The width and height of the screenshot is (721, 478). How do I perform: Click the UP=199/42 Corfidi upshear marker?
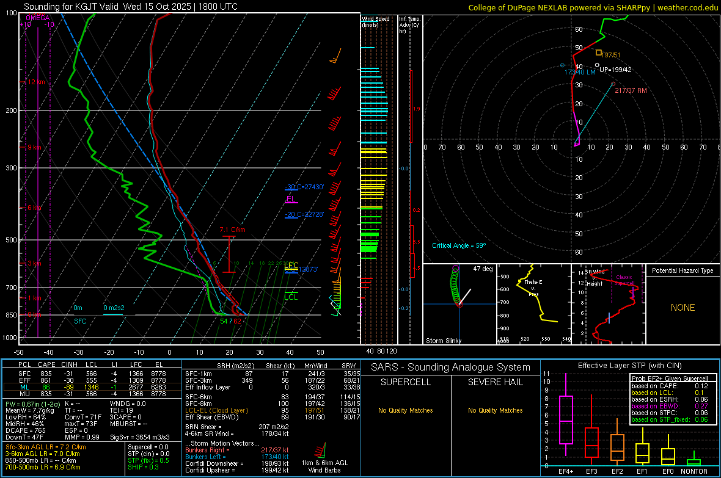pyautogui.click(x=597, y=65)
